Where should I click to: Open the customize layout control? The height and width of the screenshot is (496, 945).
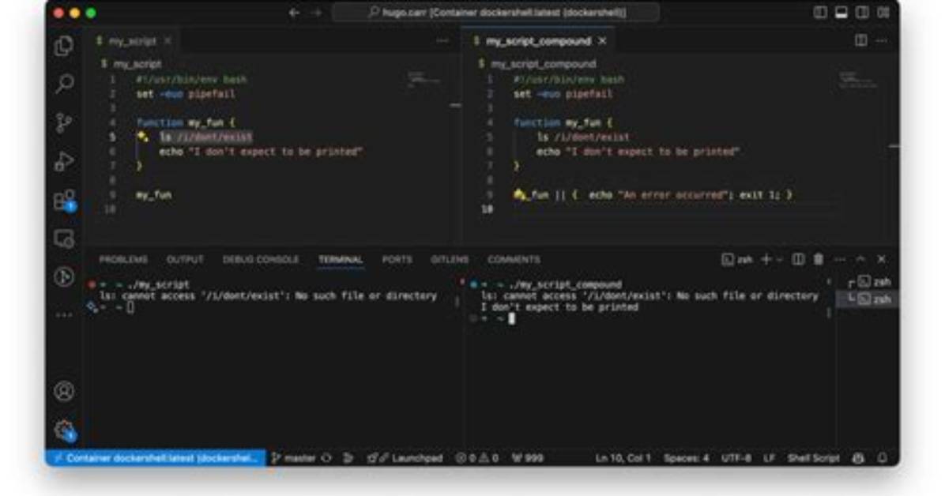click(x=883, y=12)
